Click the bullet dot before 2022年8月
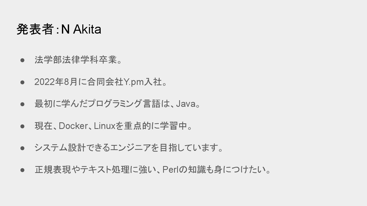Viewport: 367px width, 206px height. tap(22, 82)
